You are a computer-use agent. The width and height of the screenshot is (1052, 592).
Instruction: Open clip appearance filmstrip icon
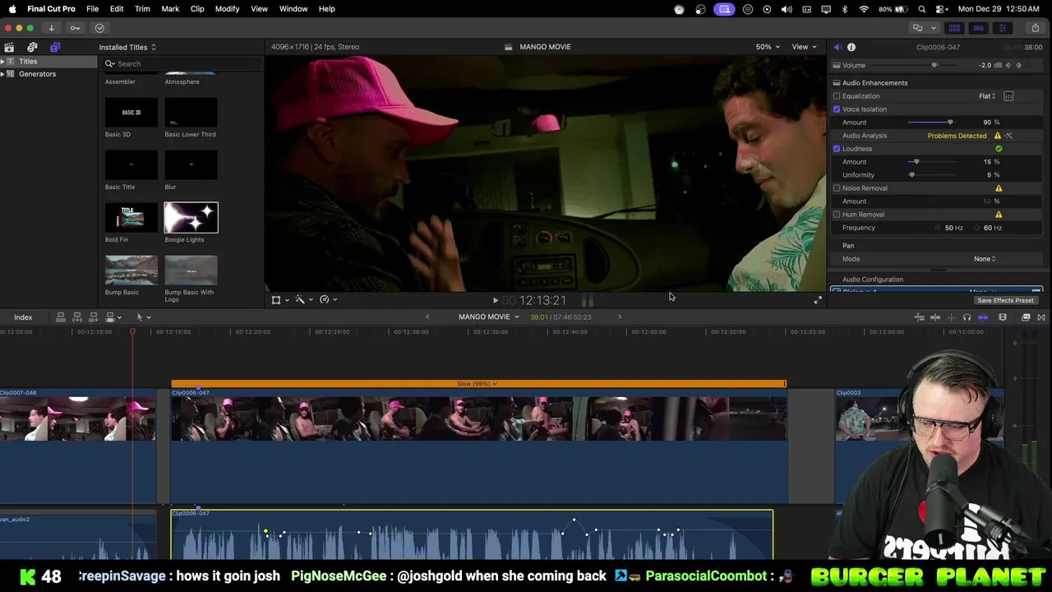[1003, 317]
